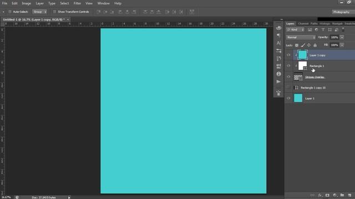355x199 pixels.
Task: Add layer style fx icon
Action: click(320, 195)
